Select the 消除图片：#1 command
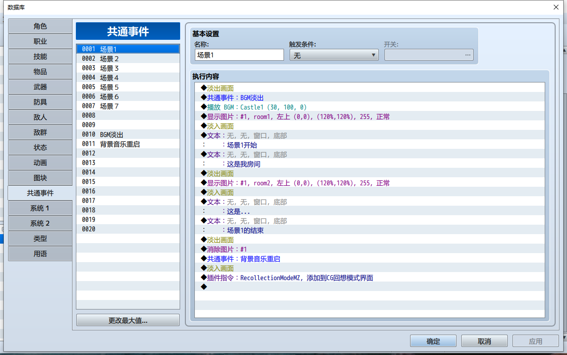Image resolution: width=567 pixels, height=355 pixels. (x=370, y=249)
